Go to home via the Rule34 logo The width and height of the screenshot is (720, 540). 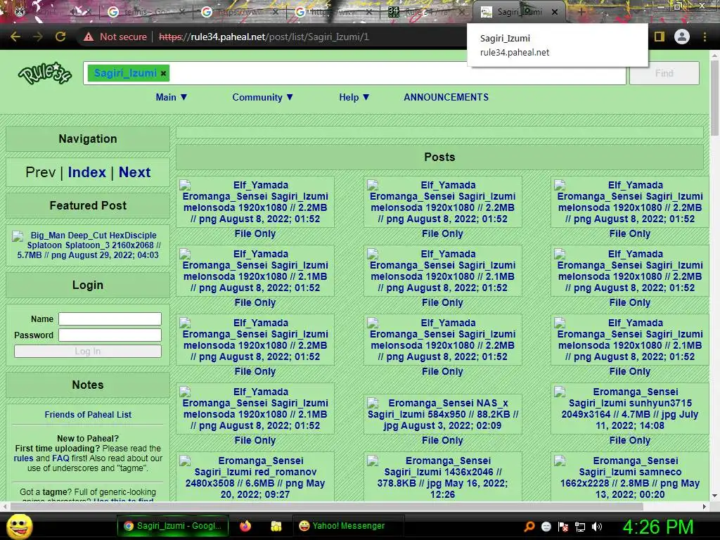(44, 73)
